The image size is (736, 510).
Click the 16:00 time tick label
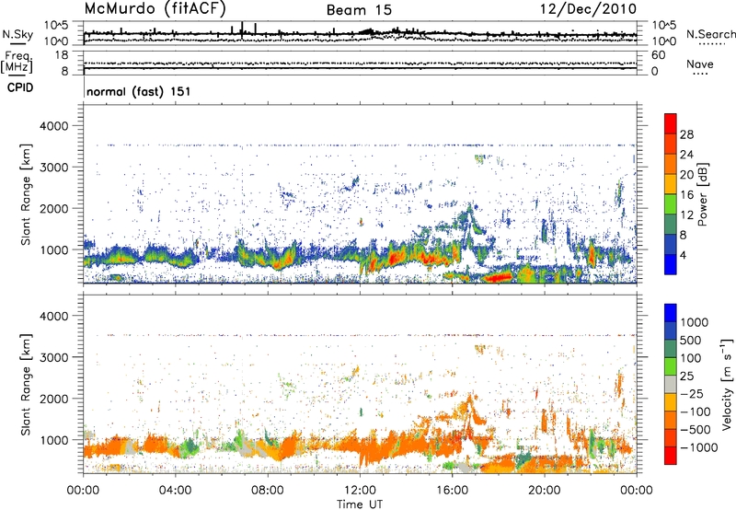tap(452, 491)
